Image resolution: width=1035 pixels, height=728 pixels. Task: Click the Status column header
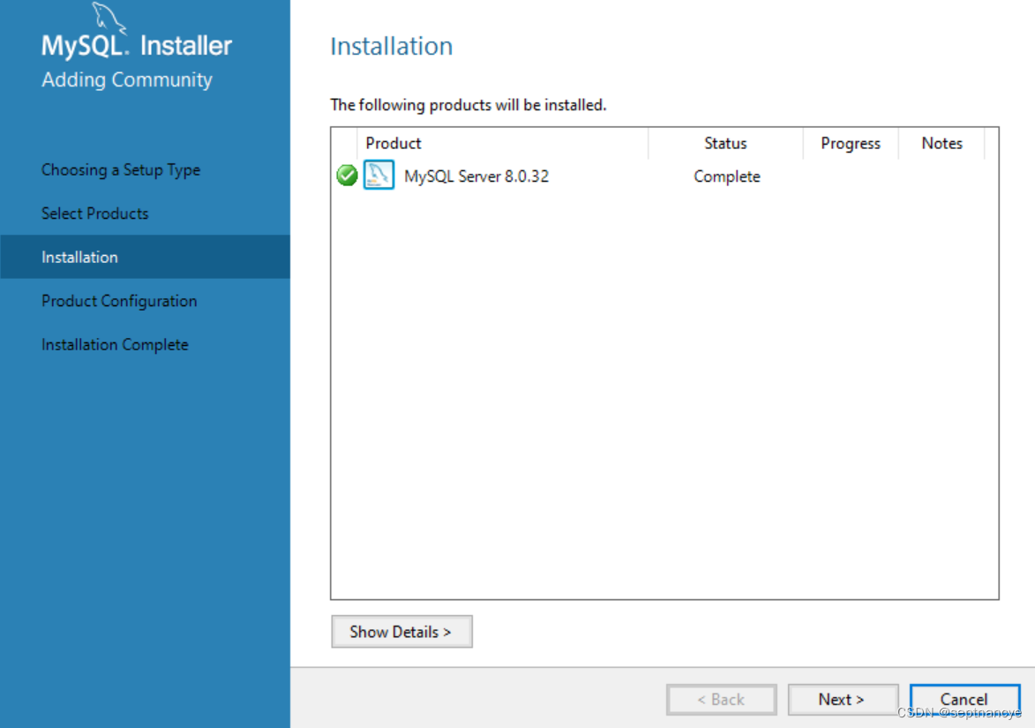[x=725, y=143]
